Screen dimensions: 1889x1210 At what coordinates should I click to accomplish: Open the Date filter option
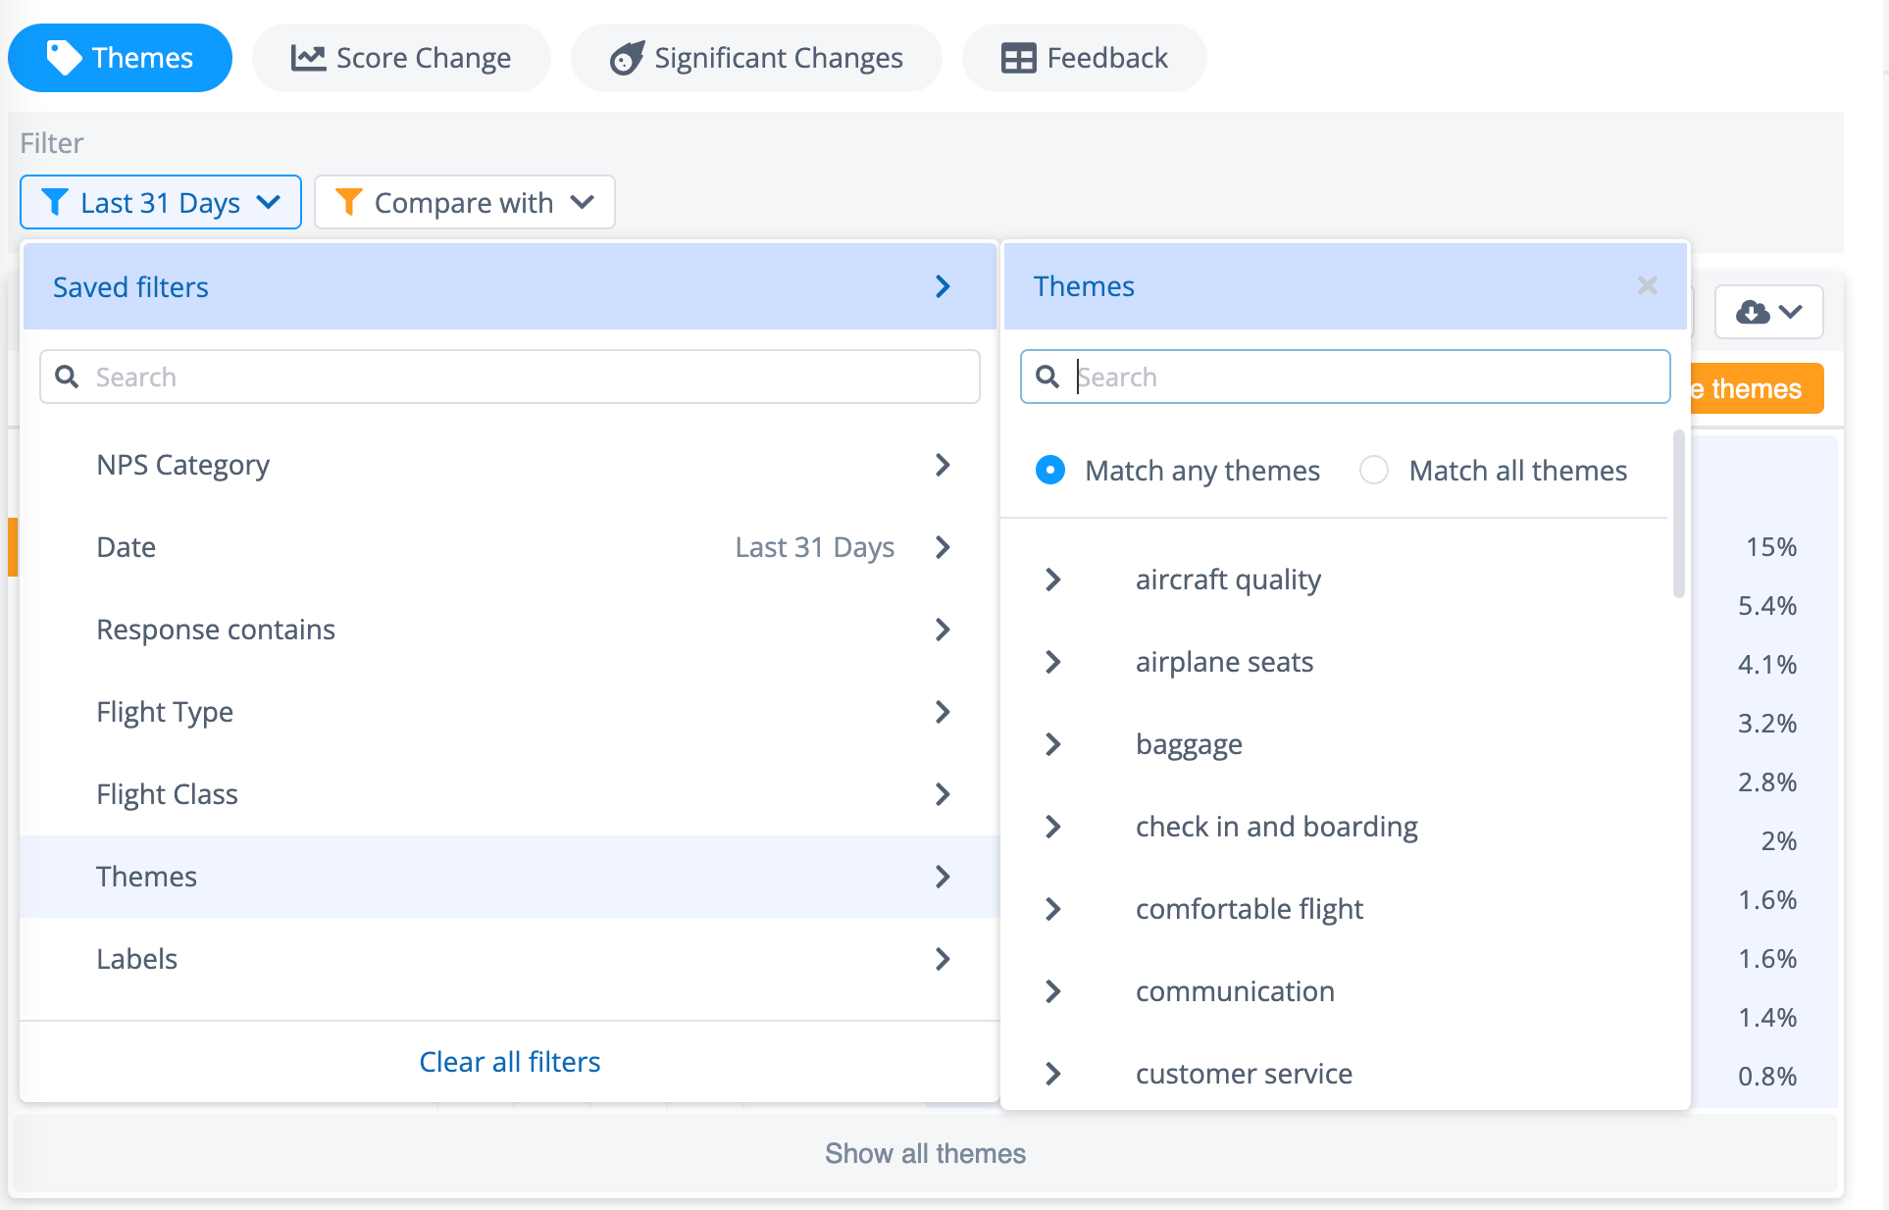(509, 547)
